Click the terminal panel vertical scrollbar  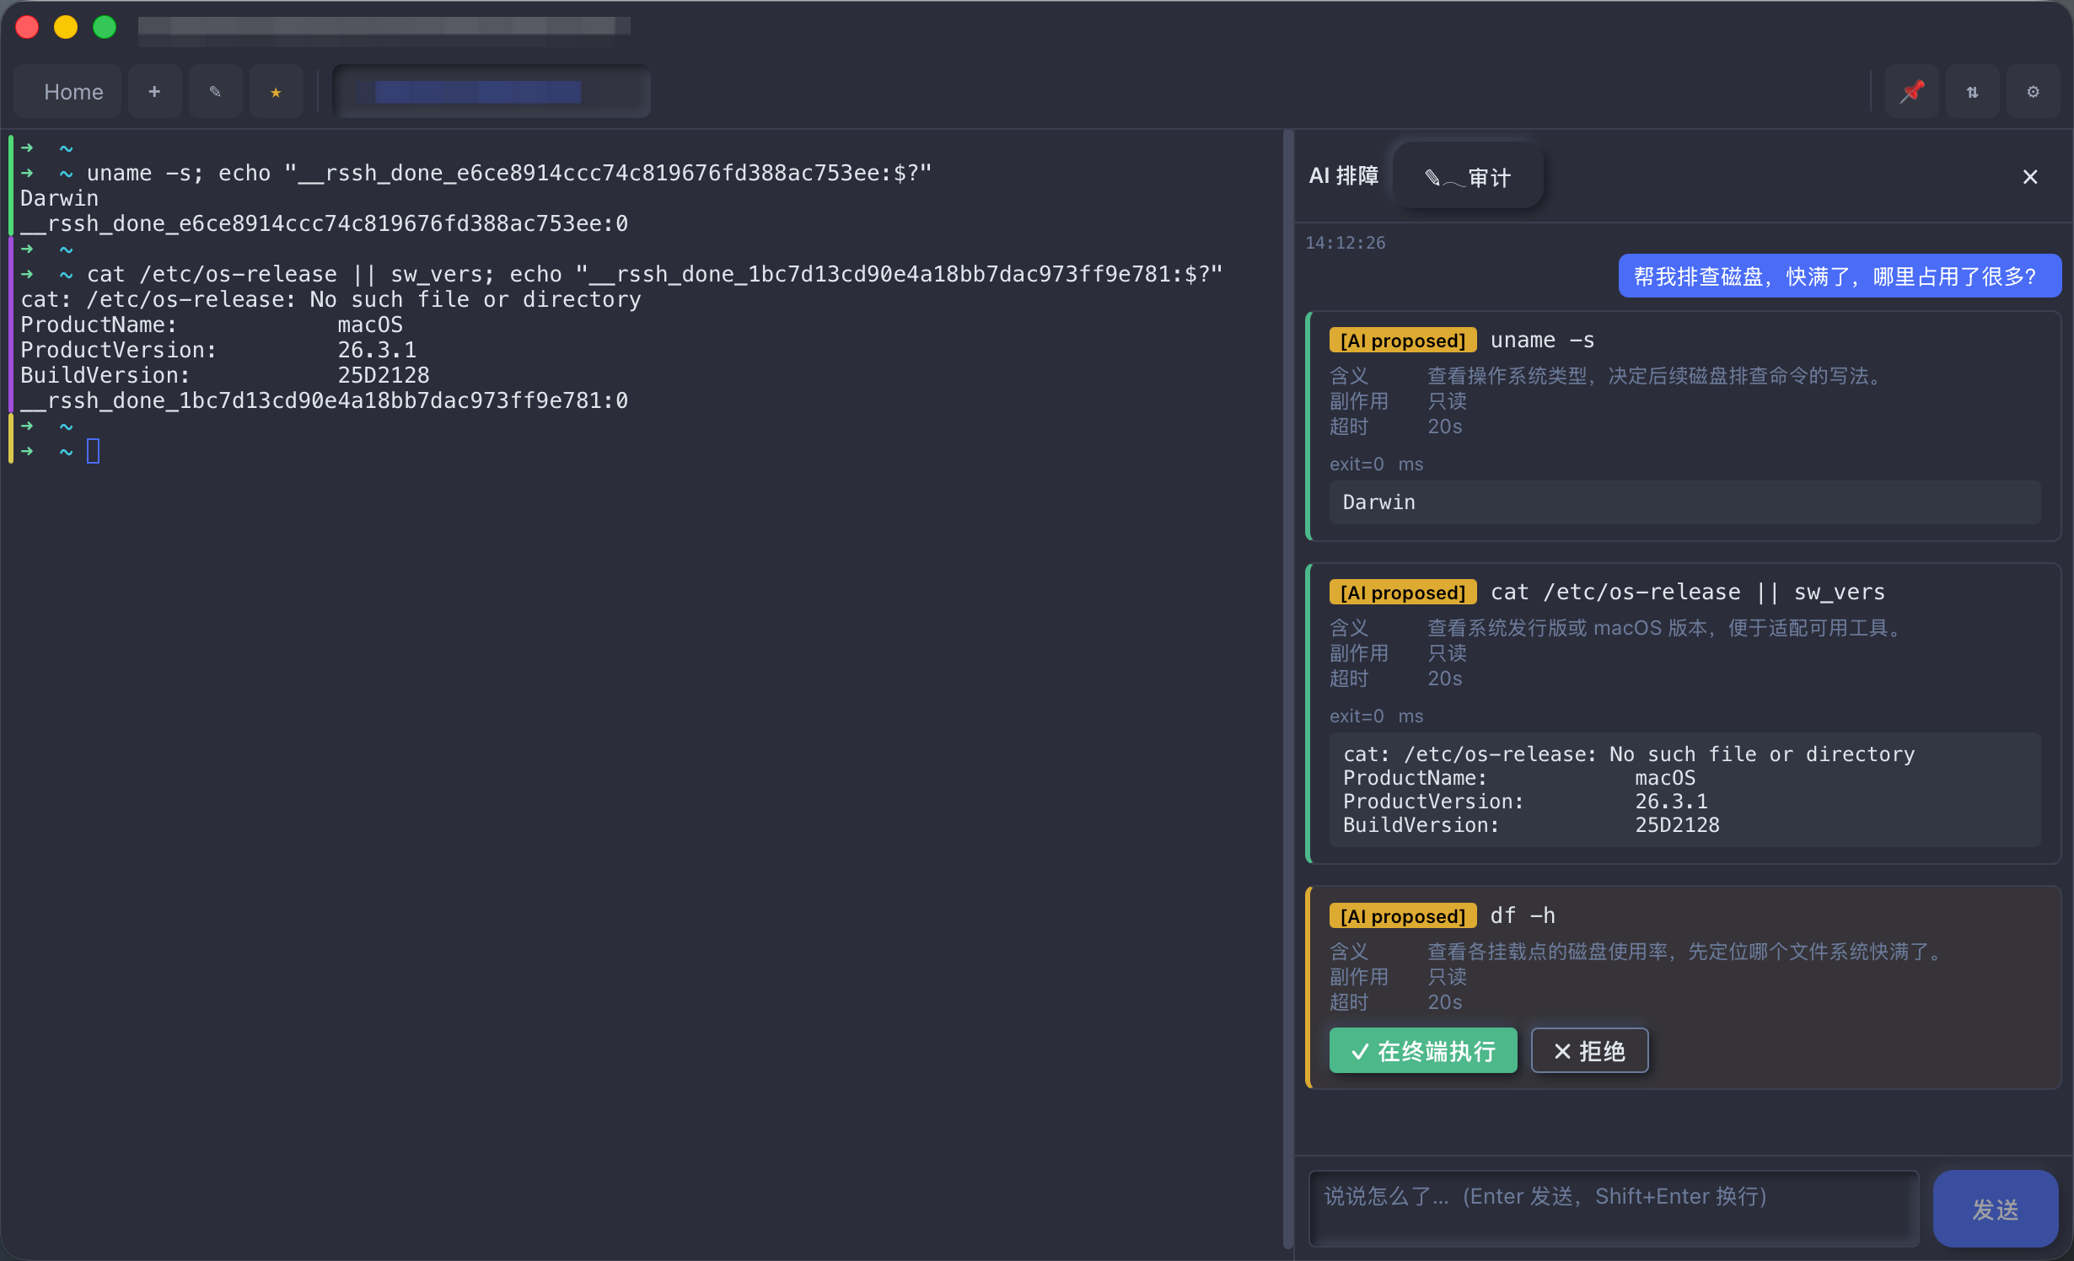tap(1287, 690)
